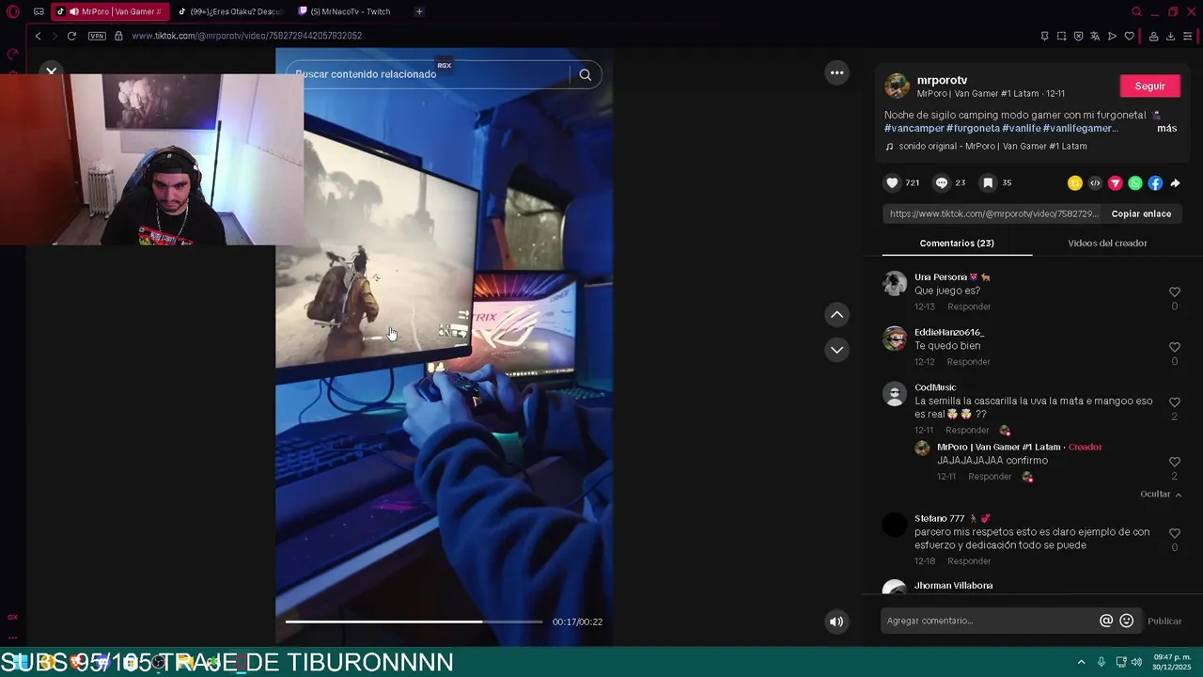Open the player arrow icon in toolbar
Screen dimensions: 1203x677
[x=1112, y=36]
